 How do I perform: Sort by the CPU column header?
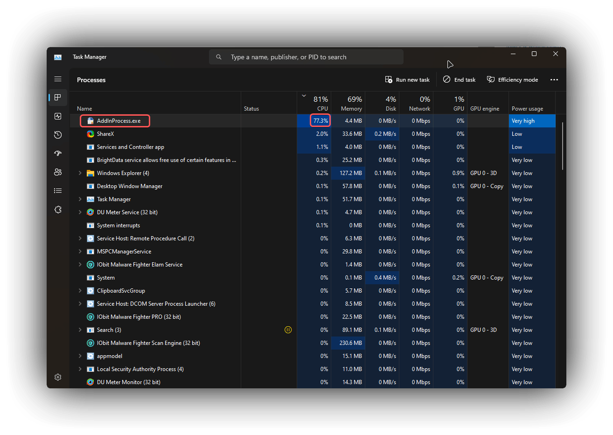(314, 103)
